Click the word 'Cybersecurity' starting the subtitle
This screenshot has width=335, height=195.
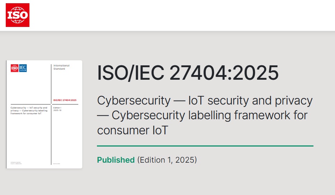tap(134, 101)
